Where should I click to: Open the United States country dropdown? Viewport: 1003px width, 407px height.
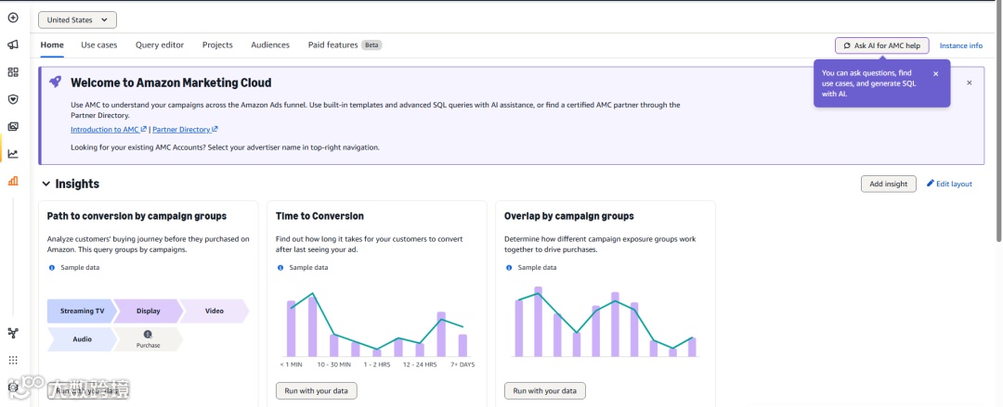point(78,19)
